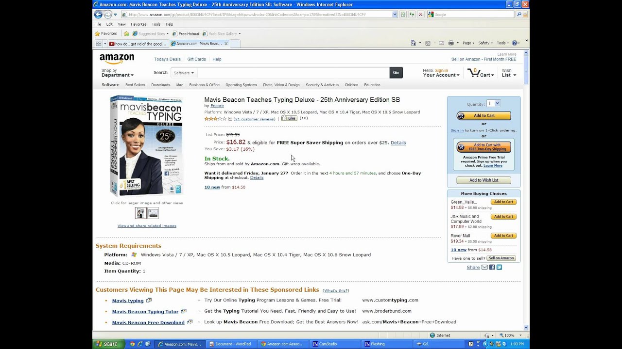This screenshot has width=622, height=349.
Task: Click the Favorites star button
Action: [106, 33]
